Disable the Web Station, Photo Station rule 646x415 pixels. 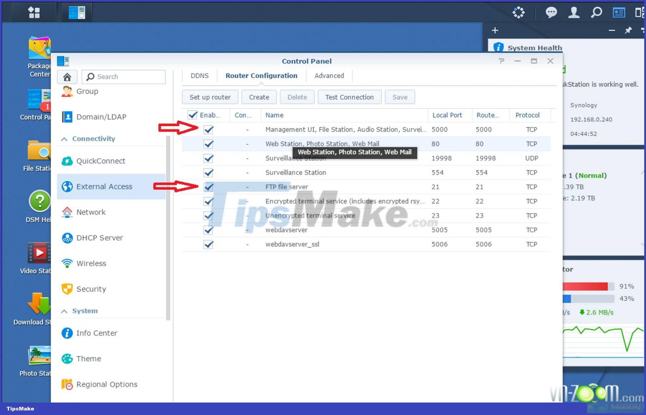208,144
